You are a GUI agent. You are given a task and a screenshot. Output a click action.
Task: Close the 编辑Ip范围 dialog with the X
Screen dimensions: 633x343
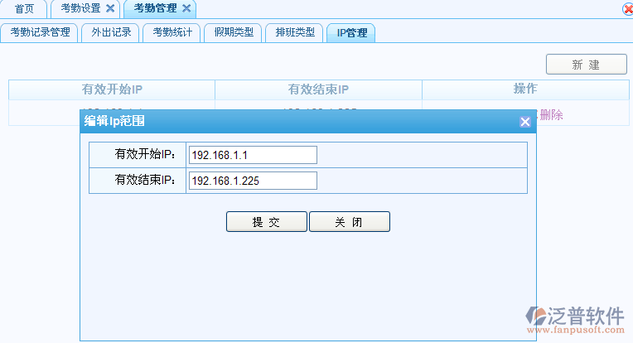524,122
